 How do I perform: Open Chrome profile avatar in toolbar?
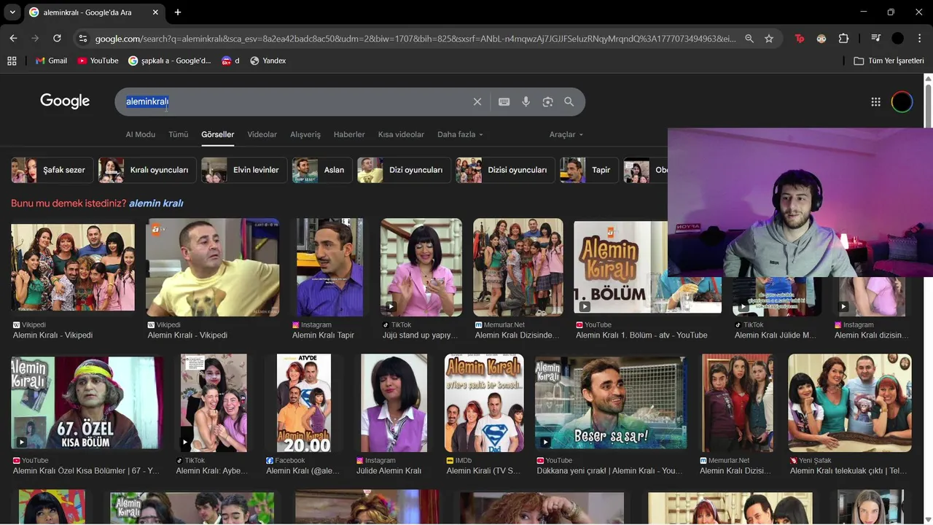pyautogui.click(x=898, y=39)
